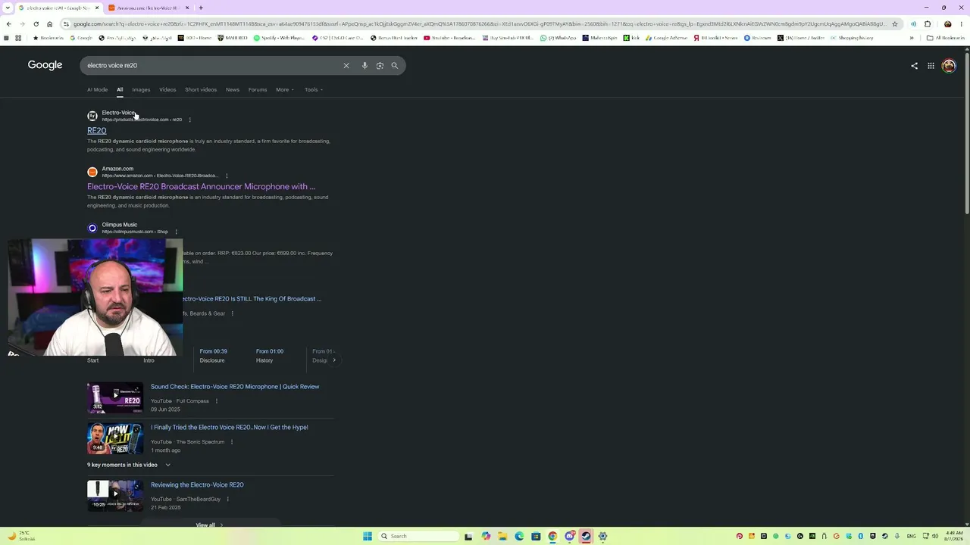
Task: Open the browser home page button
Action: pyautogui.click(x=49, y=24)
